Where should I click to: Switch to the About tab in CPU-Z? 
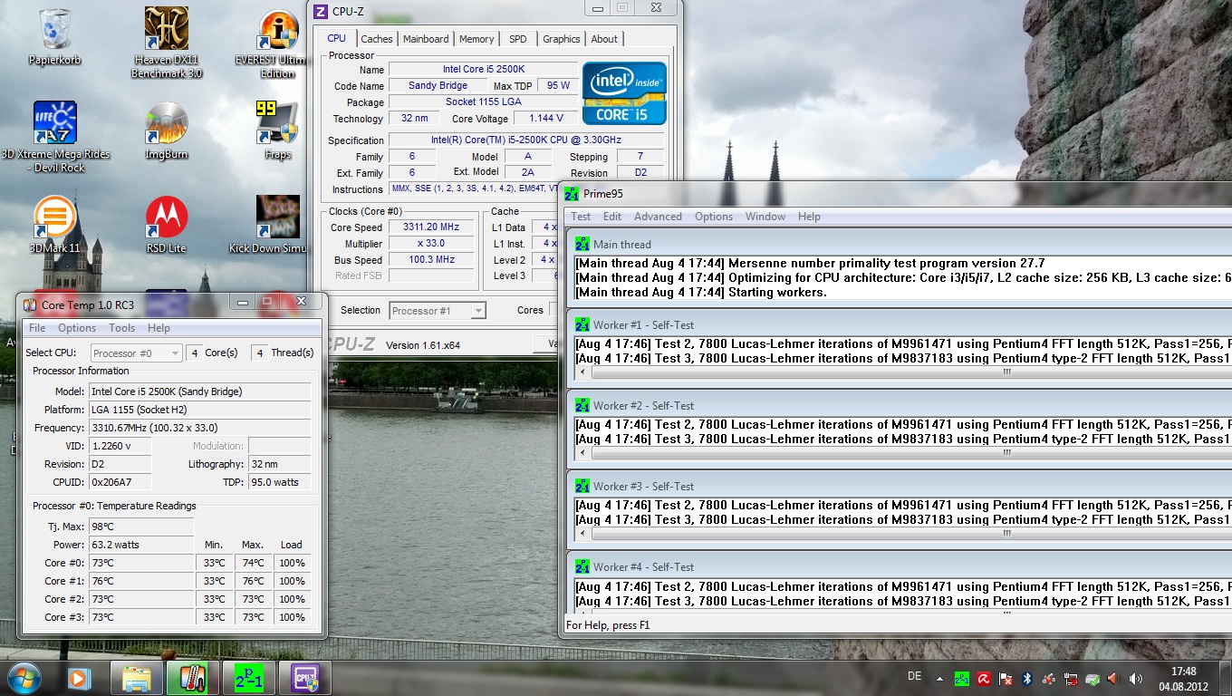point(604,39)
